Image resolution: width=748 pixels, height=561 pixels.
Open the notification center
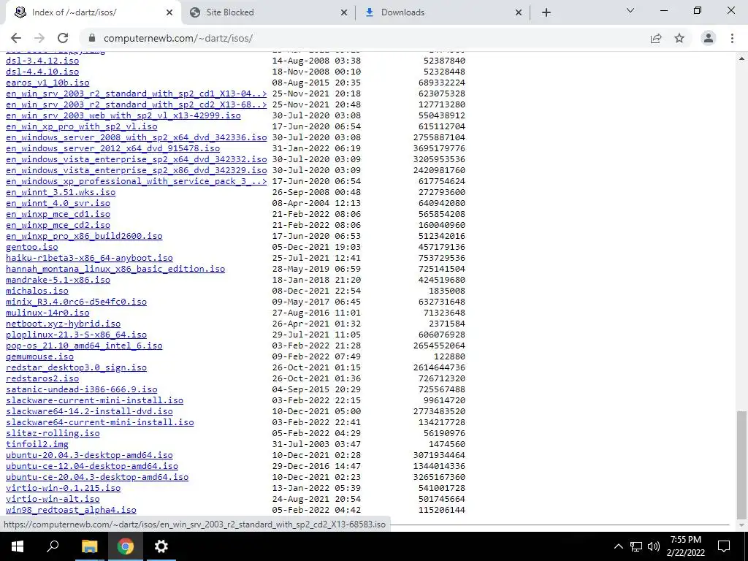(724, 546)
